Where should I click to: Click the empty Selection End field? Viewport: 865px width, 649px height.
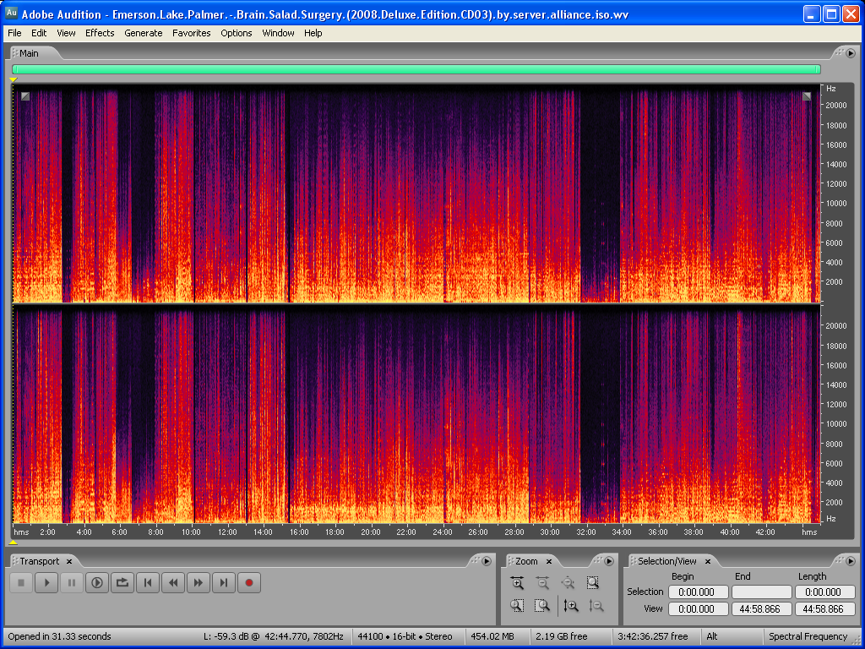761,592
